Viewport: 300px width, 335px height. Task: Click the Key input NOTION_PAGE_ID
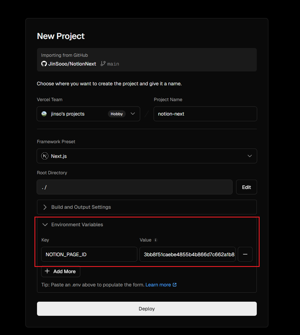(x=89, y=254)
